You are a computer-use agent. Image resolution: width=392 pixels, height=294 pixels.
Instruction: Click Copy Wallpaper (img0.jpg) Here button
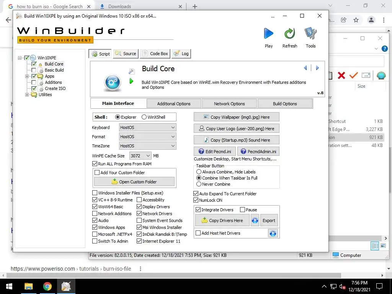[x=237, y=117]
